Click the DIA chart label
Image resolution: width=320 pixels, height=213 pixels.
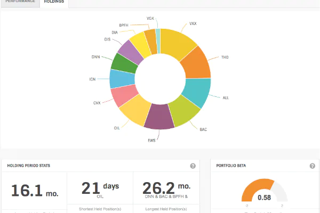pos(115,32)
